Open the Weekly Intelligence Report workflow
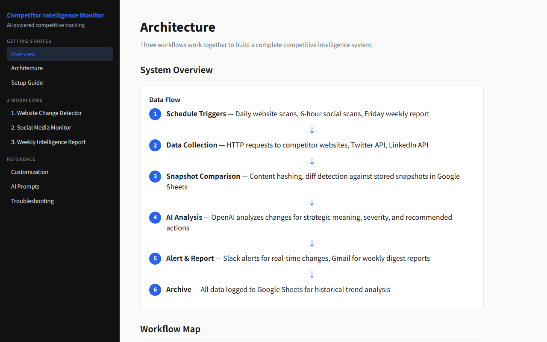Screen dimensions: 547x342 [48, 142]
